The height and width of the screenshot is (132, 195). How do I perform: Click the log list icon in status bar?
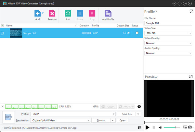(140, 128)
